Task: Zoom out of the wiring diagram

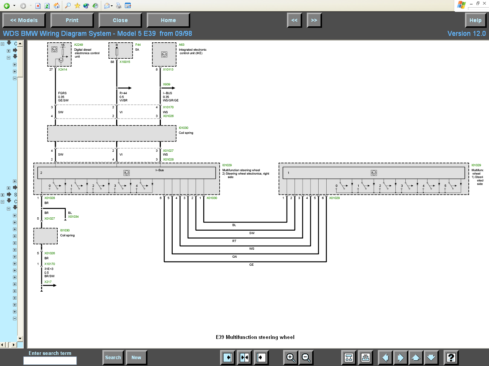Action: pyautogui.click(x=306, y=358)
